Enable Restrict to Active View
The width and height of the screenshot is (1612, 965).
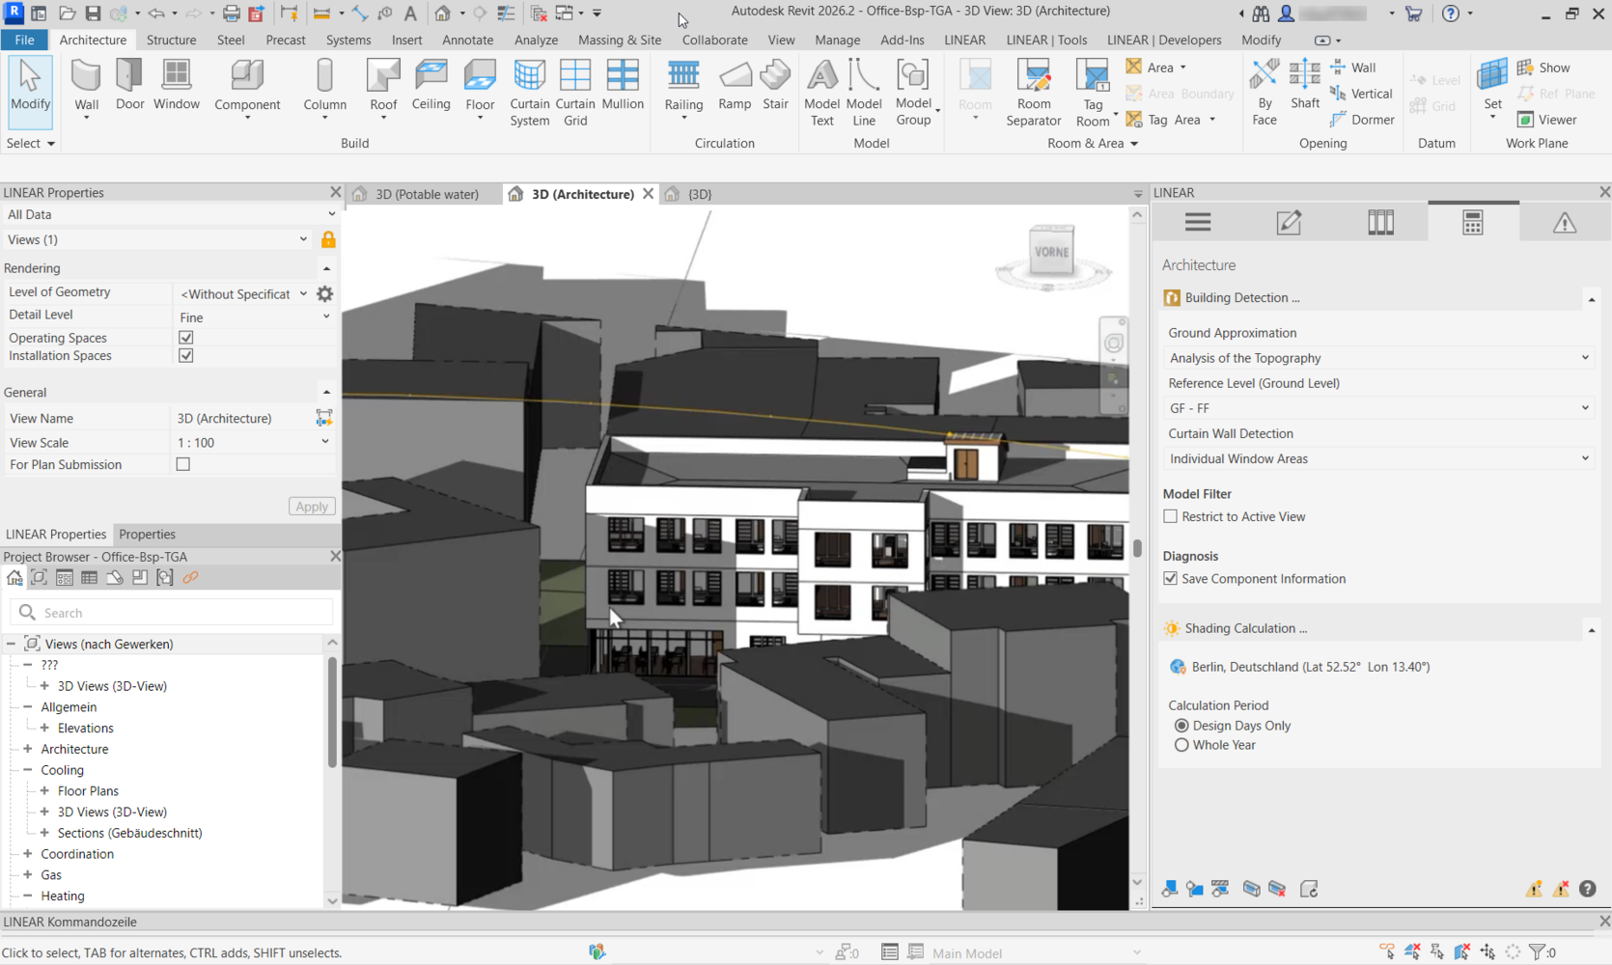point(1171,517)
